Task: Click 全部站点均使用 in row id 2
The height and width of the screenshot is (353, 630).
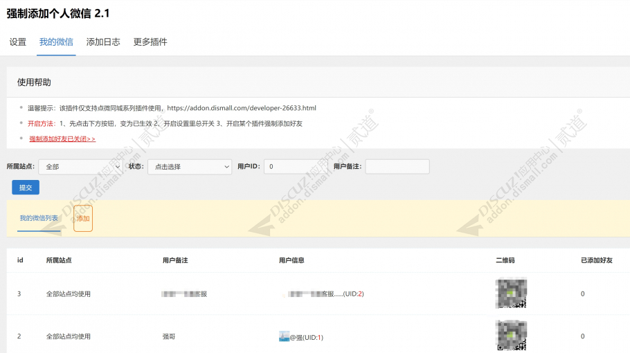Action: point(69,336)
